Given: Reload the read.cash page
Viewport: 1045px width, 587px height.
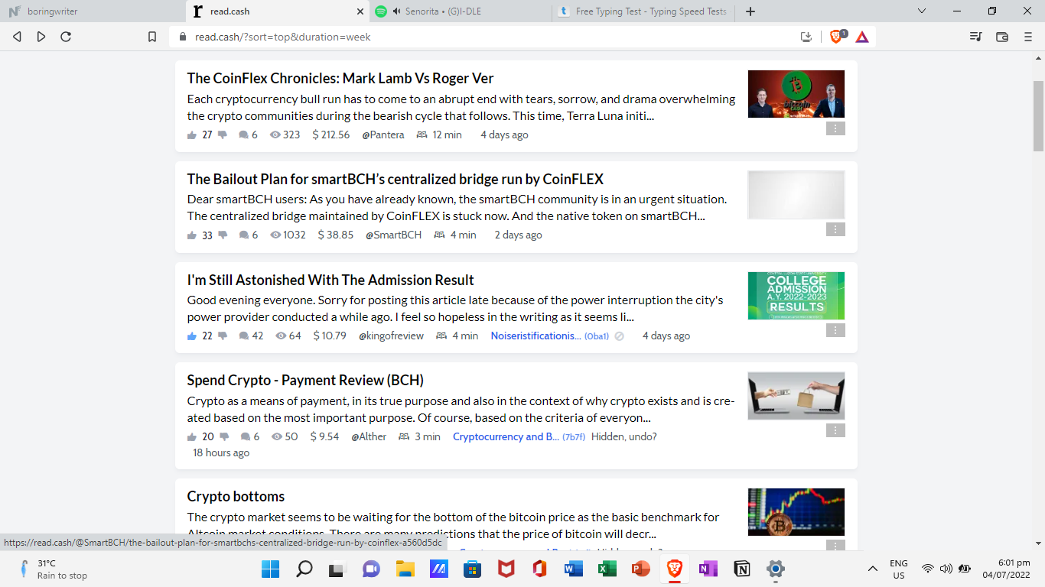Looking at the screenshot, I should click(x=66, y=37).
